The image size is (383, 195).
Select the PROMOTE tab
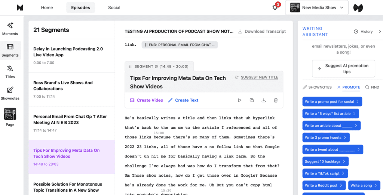349,87
